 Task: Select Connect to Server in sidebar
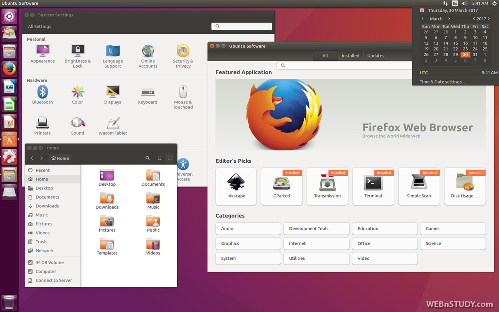click(53, 280)
